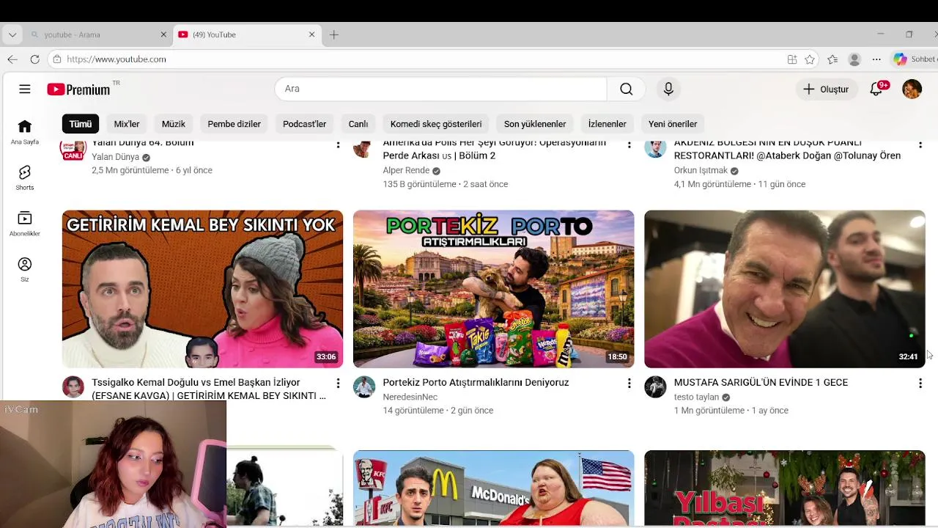The width and height of the screenshot is (938, 528).
Task: Open the notifications bell
Action: (x=876, y=89)
